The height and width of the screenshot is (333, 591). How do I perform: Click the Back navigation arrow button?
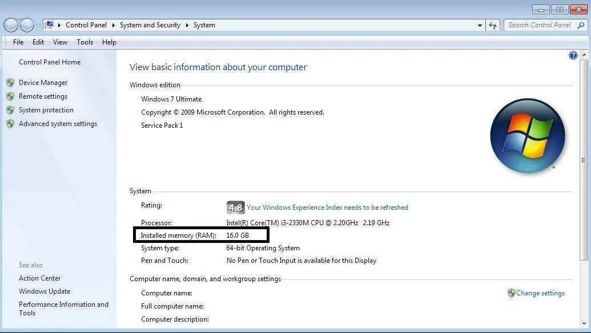(x=11, y=25)
